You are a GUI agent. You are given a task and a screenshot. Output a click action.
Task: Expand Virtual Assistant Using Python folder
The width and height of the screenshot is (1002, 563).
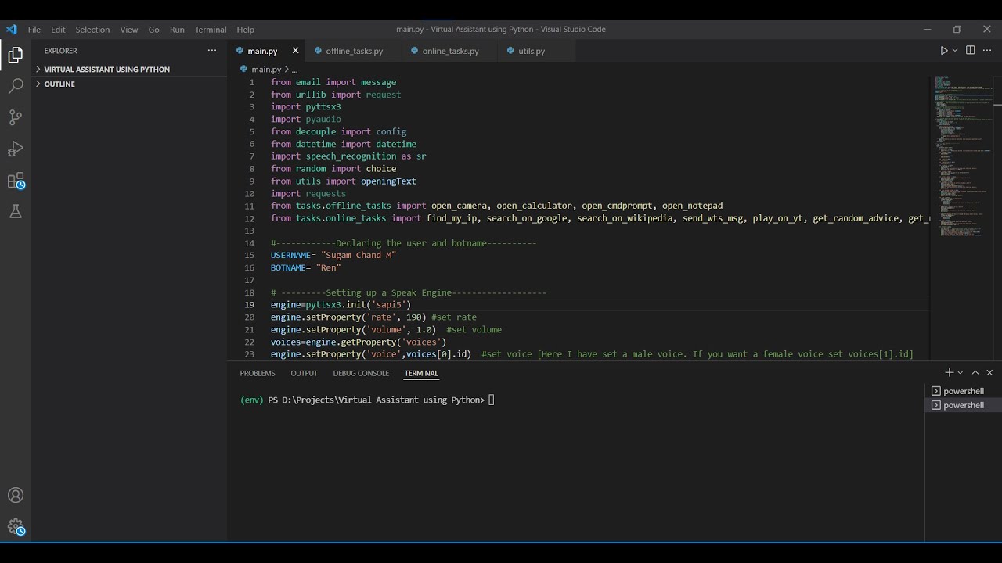106,70
